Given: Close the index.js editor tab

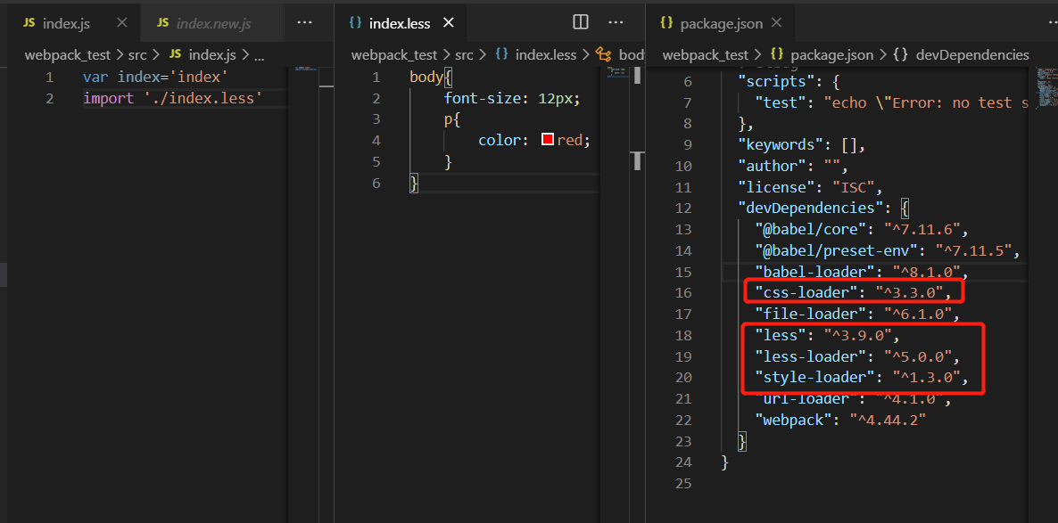Looking at the screenshot, I should point(121,23).
